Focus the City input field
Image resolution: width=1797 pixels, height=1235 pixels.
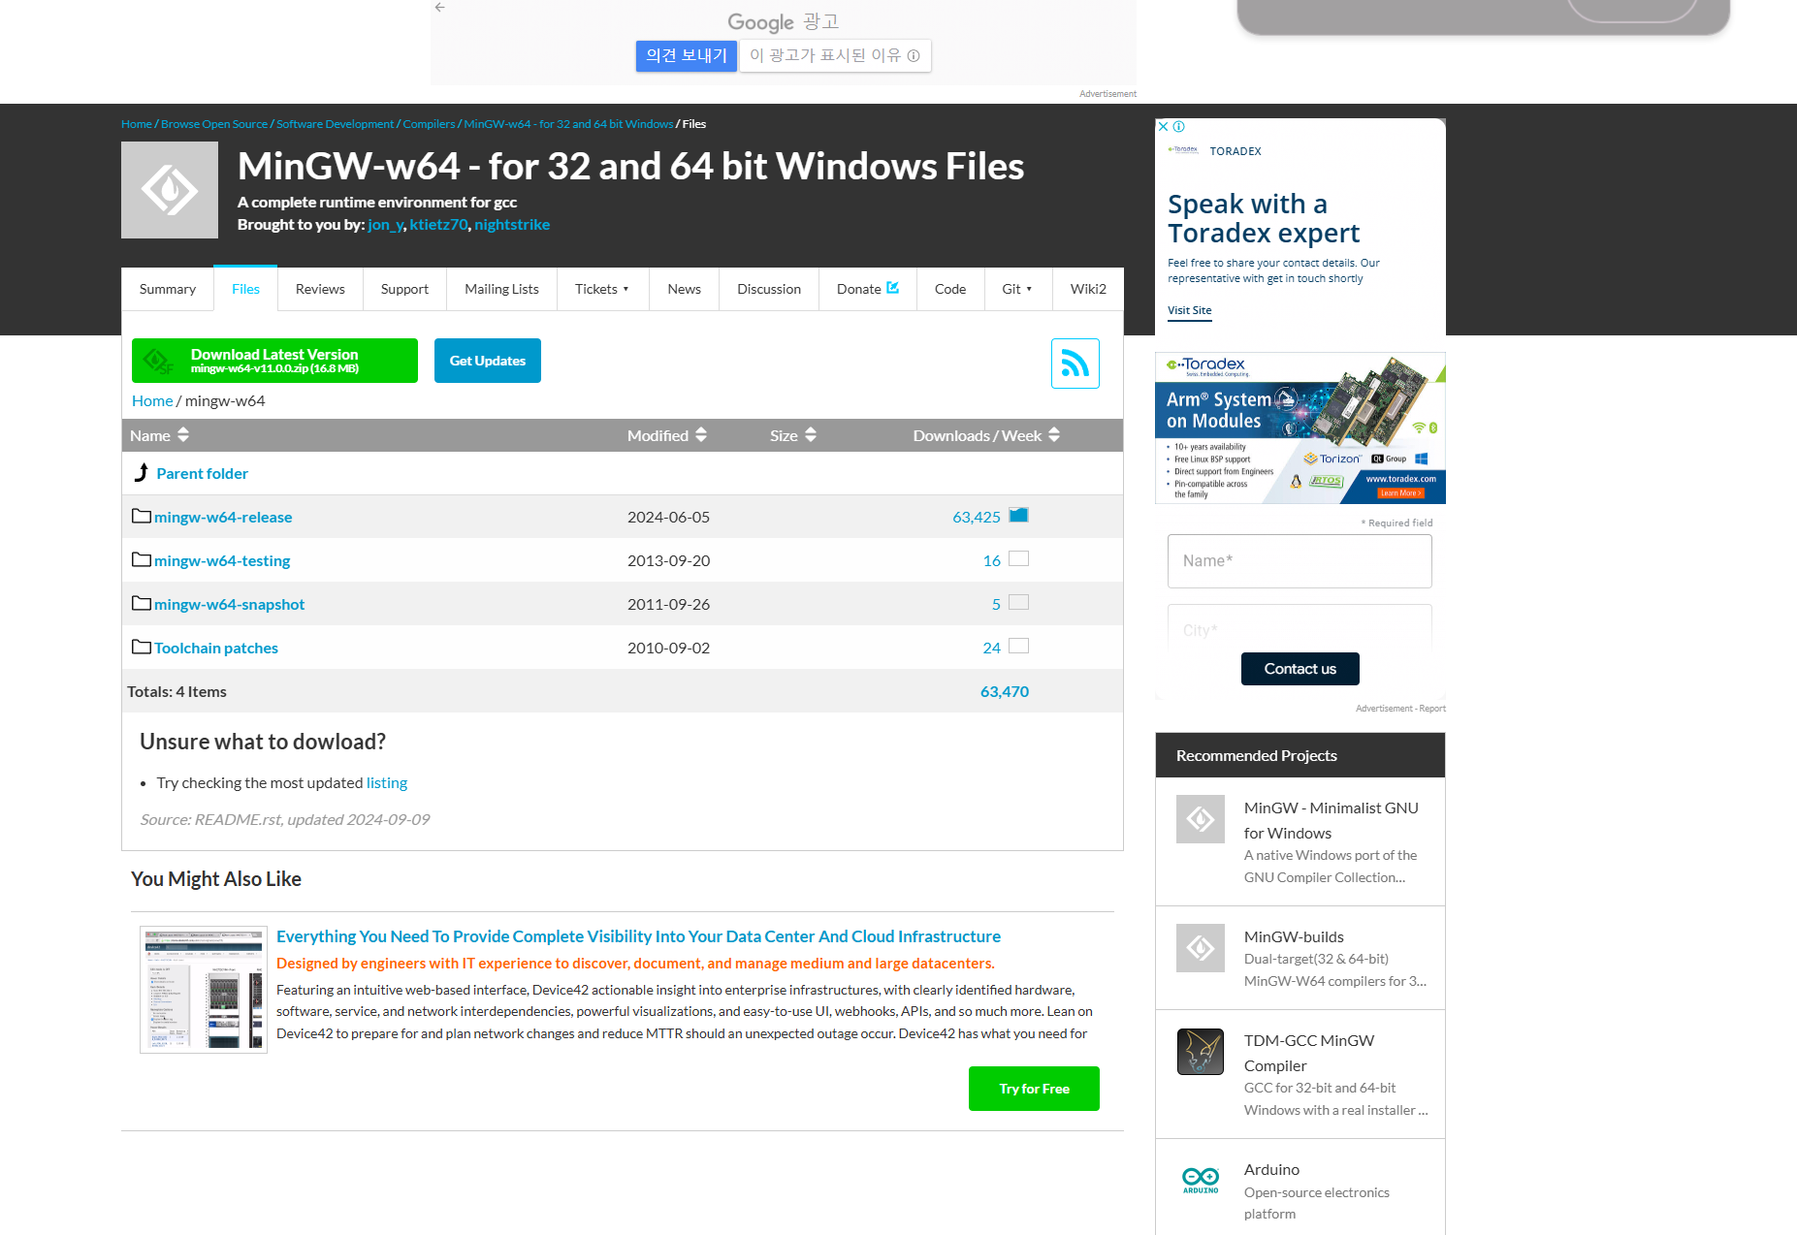point(1300,629)
